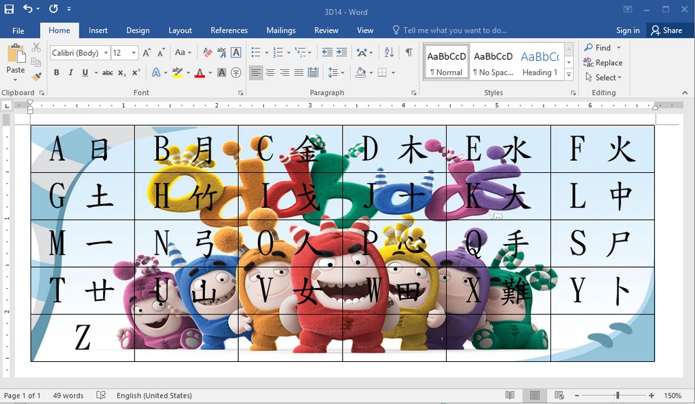Open Text Effects and Typography
This screenshot has width=695, height=404.
tap(156, 73)
